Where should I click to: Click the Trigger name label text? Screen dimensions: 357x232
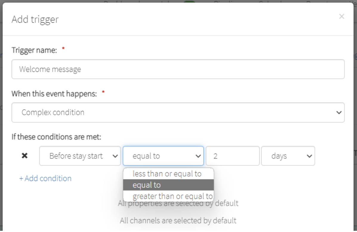[34, 50]
